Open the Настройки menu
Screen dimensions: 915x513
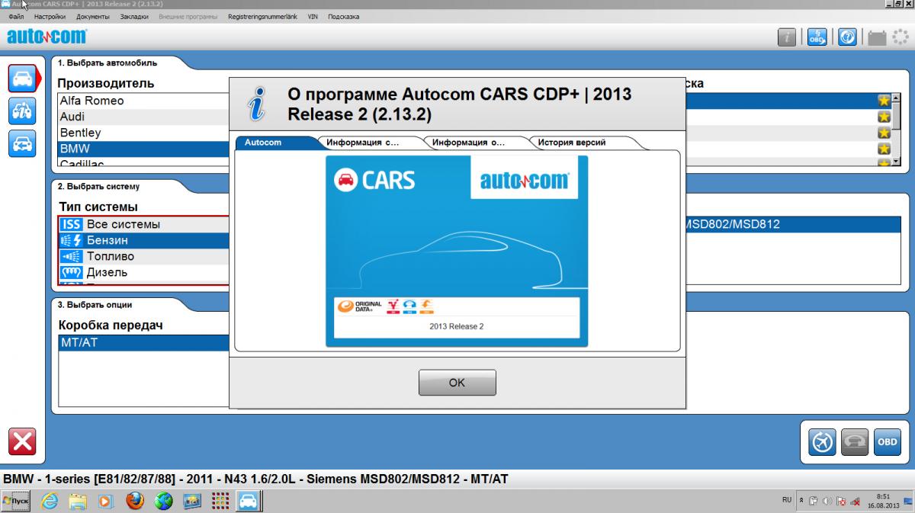pos(50,17)
